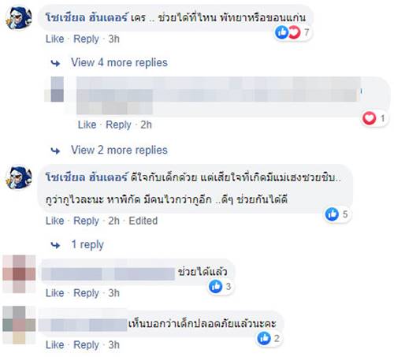The image size is (394, 357).
Task: Click arrow icon beside View 4 more replies
Action: pyautogui.click(x=55, y=63)
